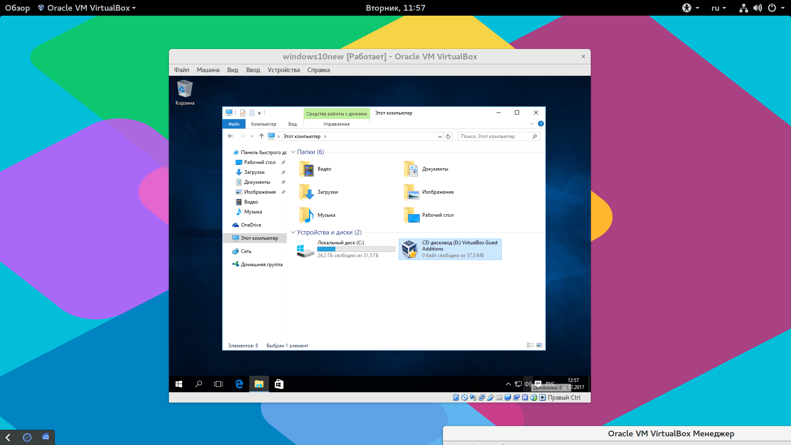
Task: Click the guest tray network icon
Action: click(x=518, y=384)
